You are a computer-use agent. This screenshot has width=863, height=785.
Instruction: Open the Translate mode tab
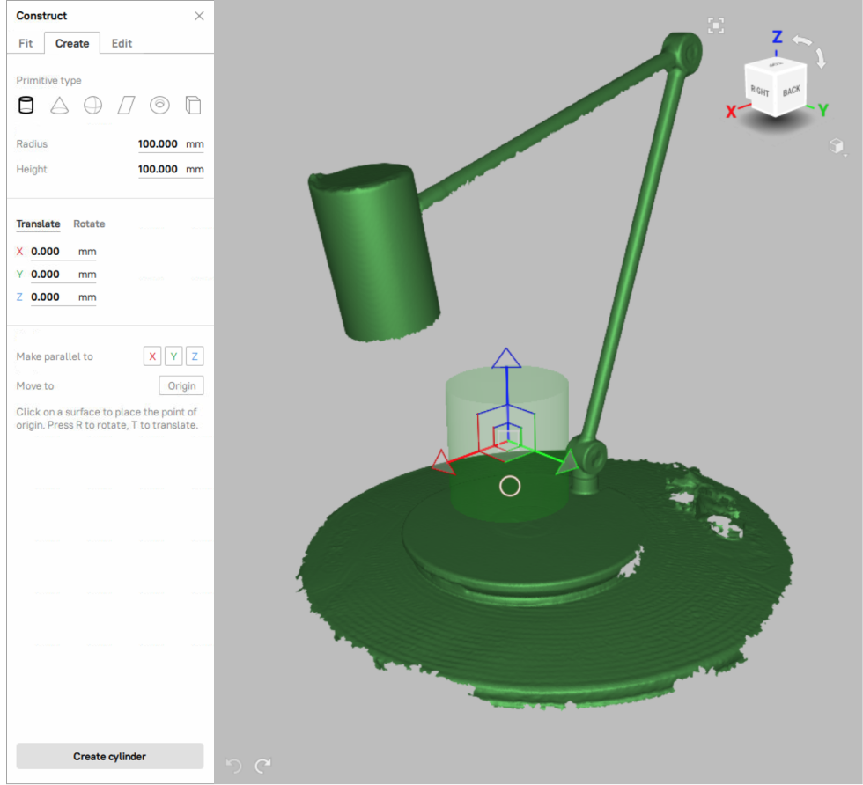38,224
